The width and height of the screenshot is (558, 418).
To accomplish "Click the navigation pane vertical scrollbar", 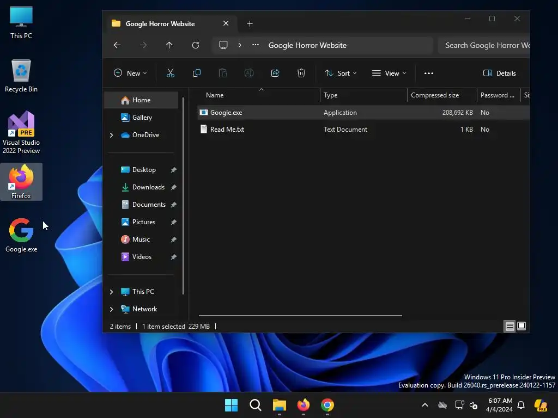I will pos(183,195).
